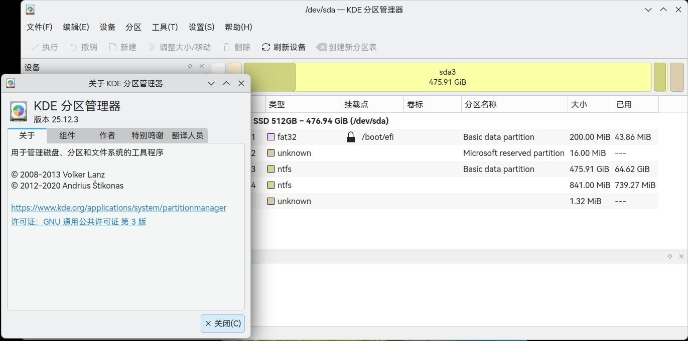
Task: Open the 设备 menu in menu bar
Action: coord(107,27)
